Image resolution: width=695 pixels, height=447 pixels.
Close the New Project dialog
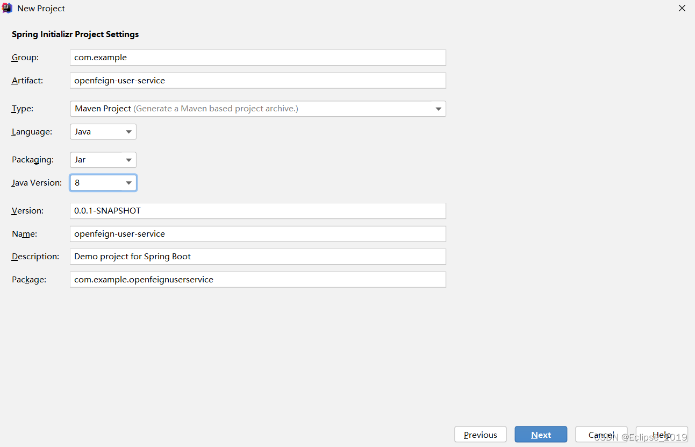coord(682,8)
